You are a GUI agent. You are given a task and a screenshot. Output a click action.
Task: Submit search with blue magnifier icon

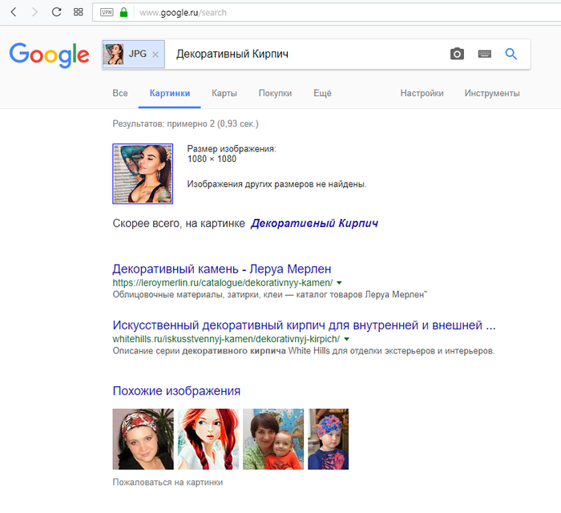coord(511,54)
